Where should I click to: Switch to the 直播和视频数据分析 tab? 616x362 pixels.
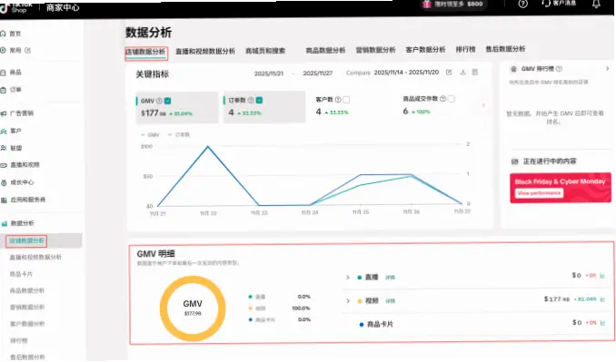[205, 52]
